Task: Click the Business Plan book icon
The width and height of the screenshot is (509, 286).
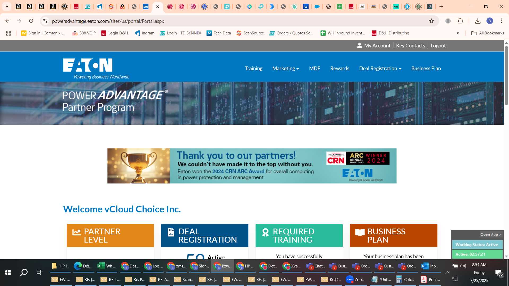Action: coord(360,232)
